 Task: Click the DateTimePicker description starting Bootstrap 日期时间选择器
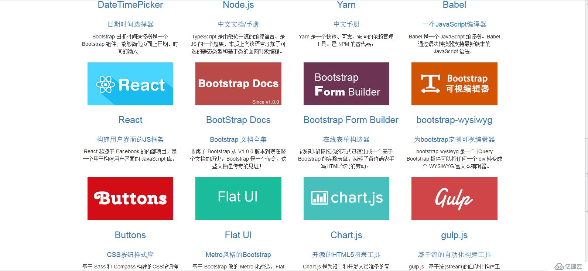[130, 44]
